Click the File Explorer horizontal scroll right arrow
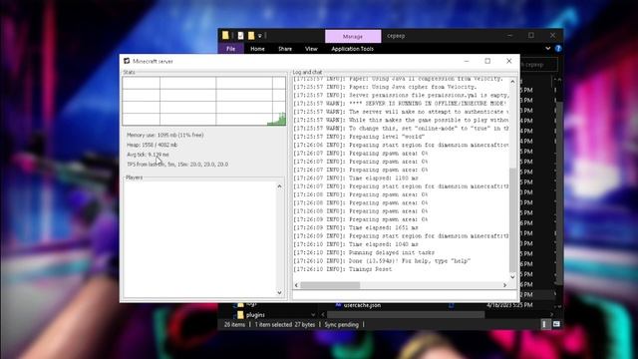Screen dimensions: 638x359 (x=551, y=315)
